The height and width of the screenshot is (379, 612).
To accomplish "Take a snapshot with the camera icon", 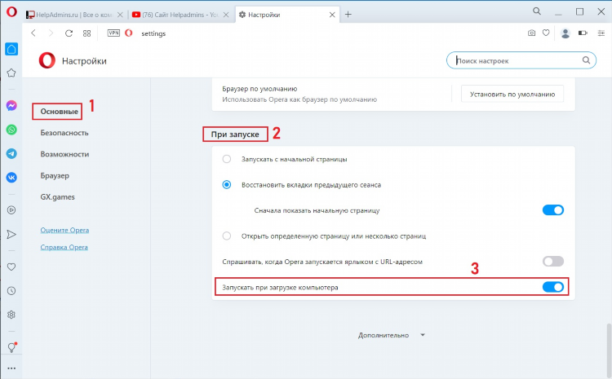I will point(531,33).
